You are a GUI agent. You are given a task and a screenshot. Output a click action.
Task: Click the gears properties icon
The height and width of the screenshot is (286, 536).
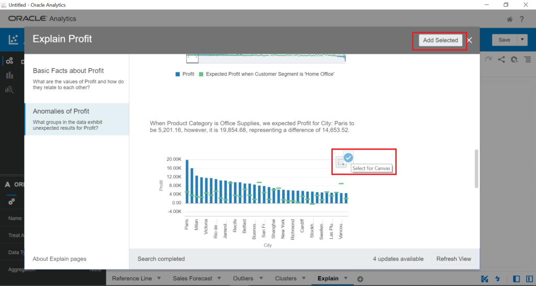coord(12,202)
